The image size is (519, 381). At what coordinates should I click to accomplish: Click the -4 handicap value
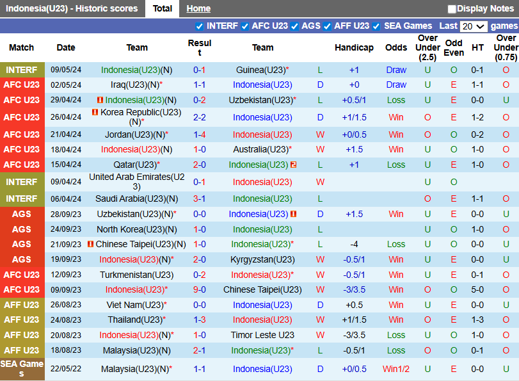pos(354,244)
